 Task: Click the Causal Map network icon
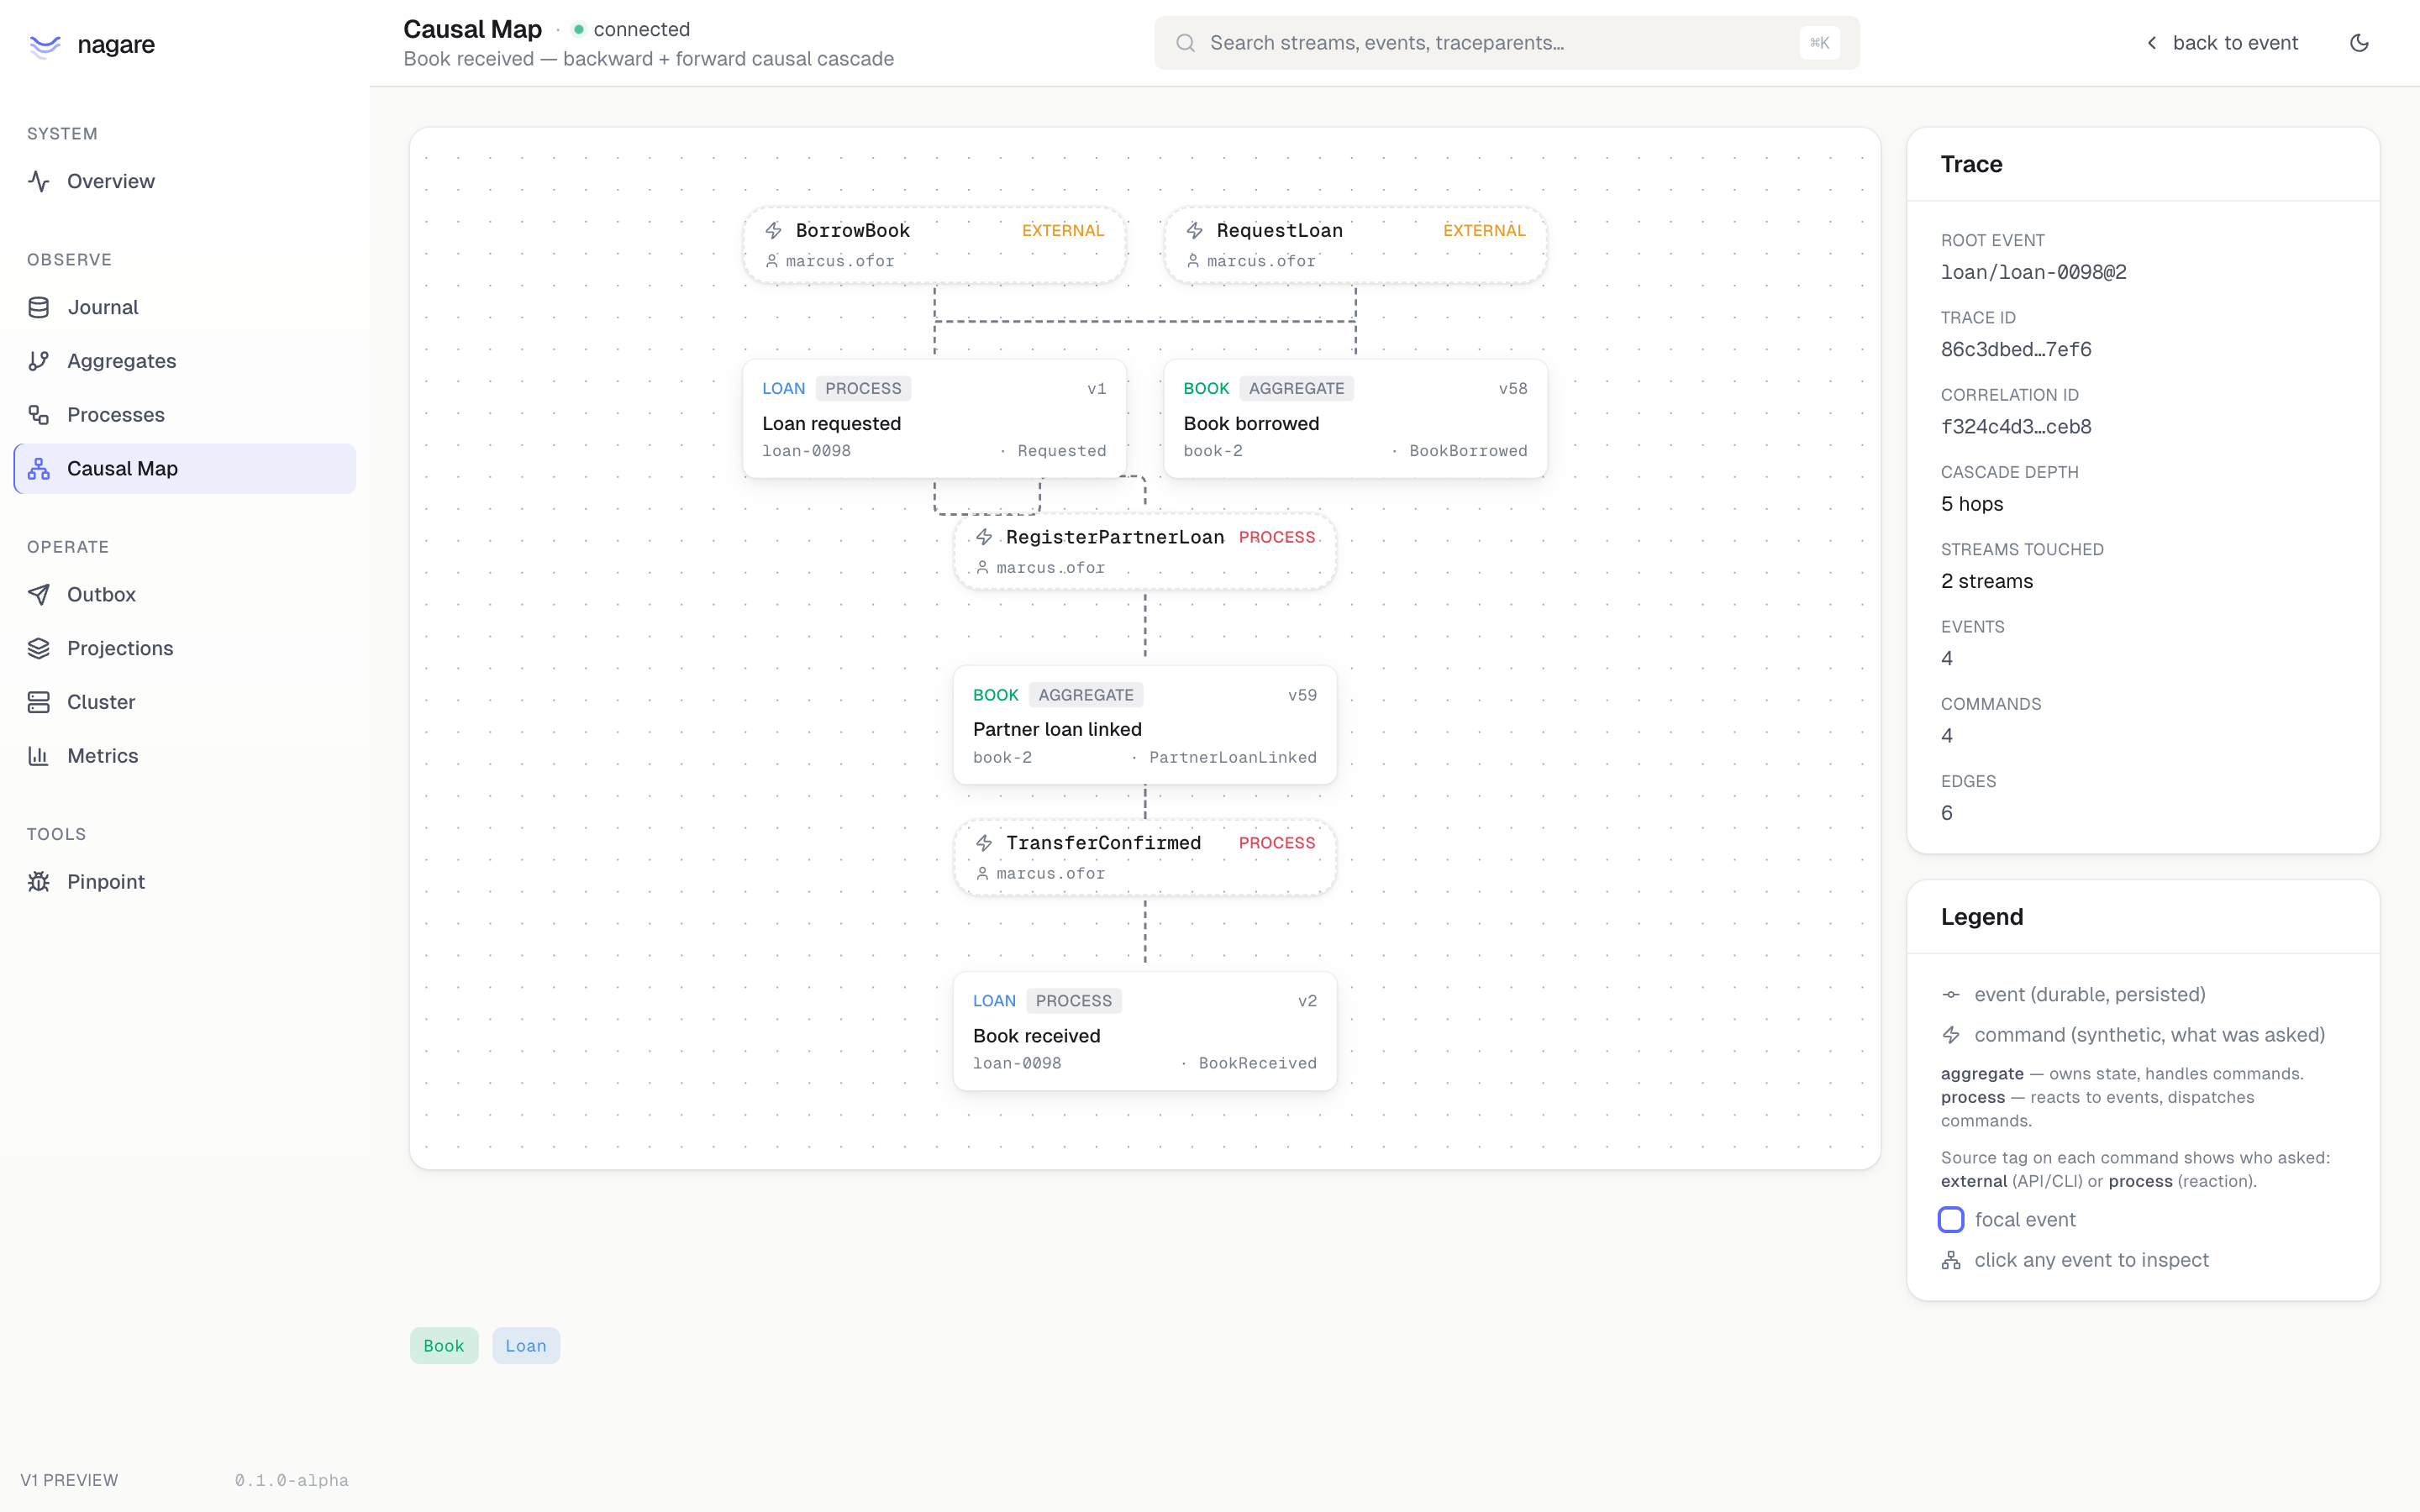coord(39,469)
